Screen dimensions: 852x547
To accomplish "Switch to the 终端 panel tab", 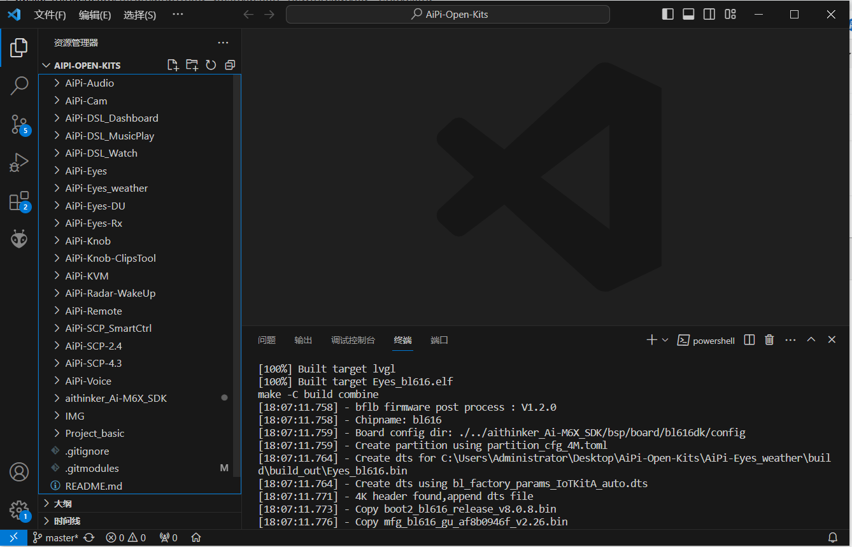I will click(x=402, y=340).
